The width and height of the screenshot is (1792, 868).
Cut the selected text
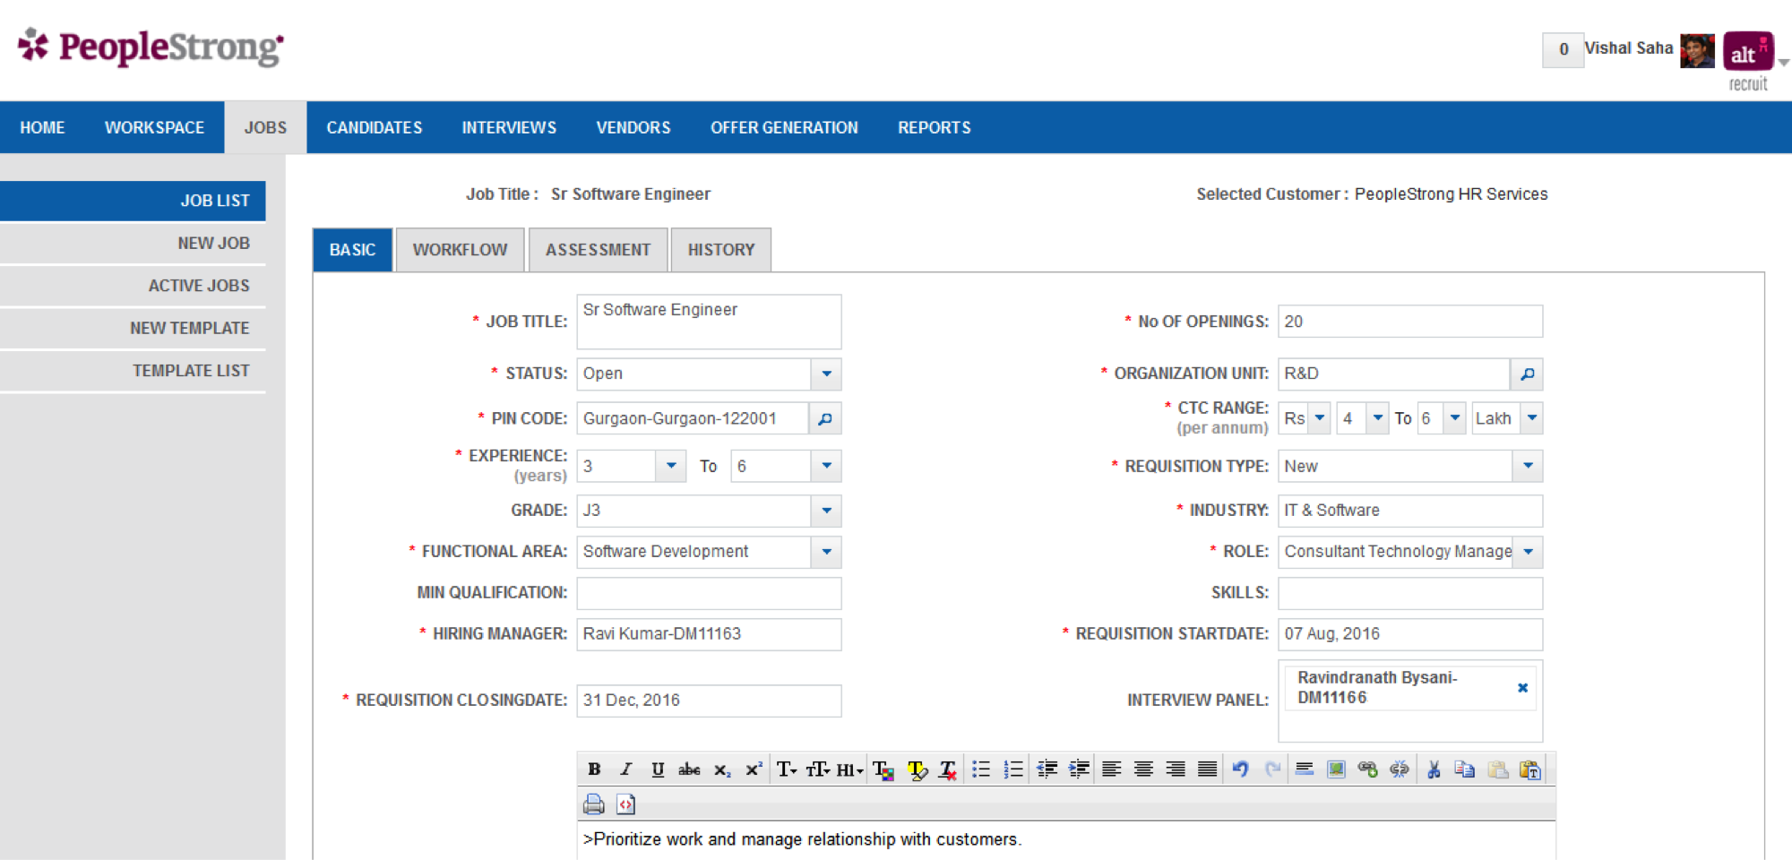(1434, 769)
